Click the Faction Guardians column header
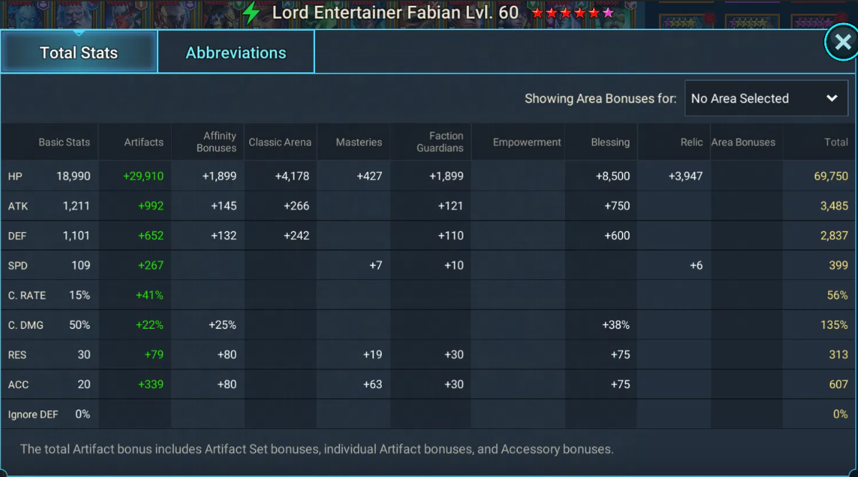 (440, 142)
